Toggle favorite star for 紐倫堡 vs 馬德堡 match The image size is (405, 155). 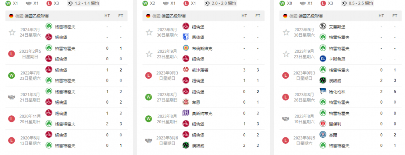click(149, 32)
